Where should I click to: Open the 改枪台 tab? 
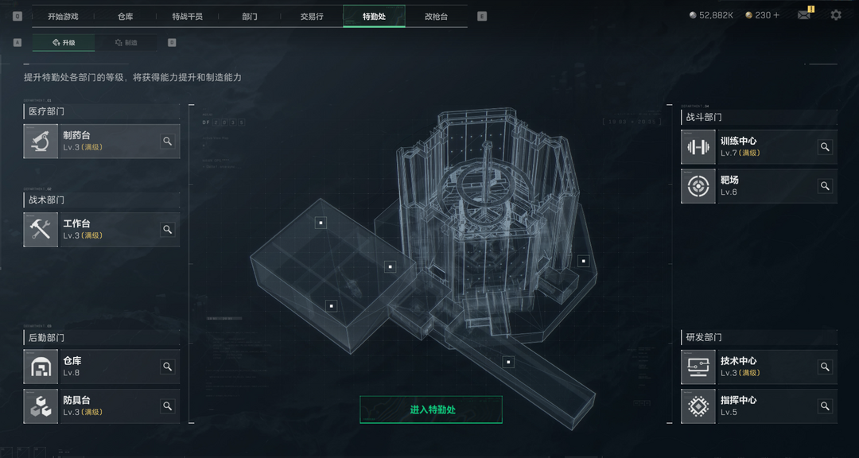coord(436,17)
